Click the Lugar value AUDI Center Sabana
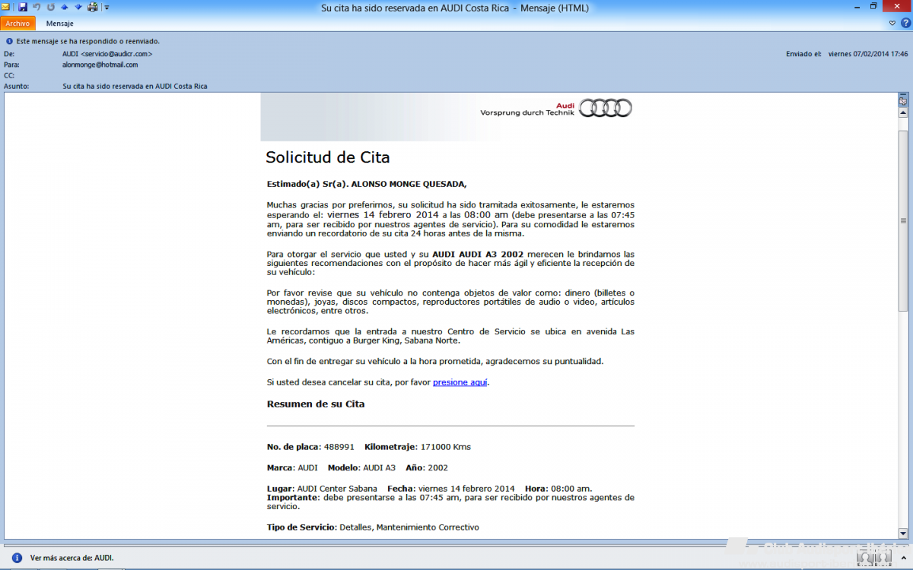The height and width of the screenshot is (570, 913). (x=336, y=489)
